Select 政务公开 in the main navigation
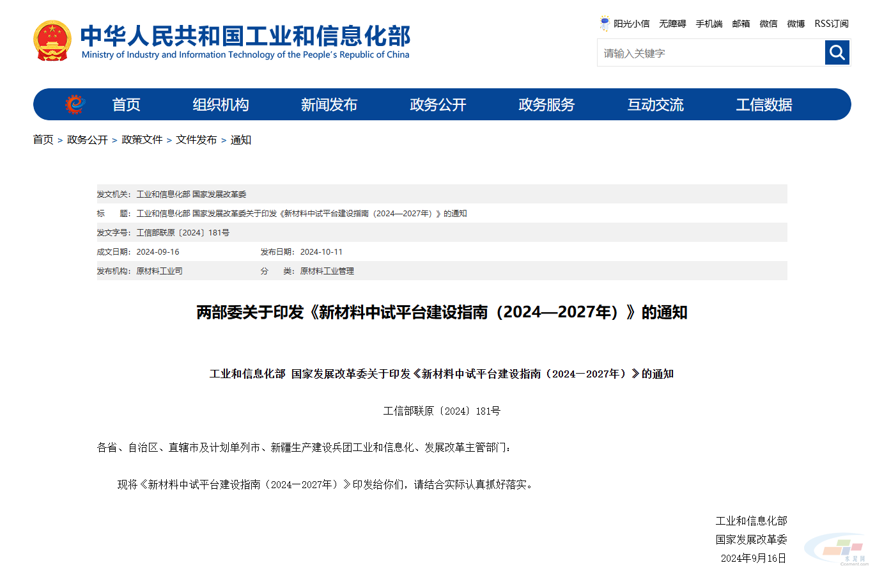The height and width of the screenshot is (572, 875). [438, 104]
